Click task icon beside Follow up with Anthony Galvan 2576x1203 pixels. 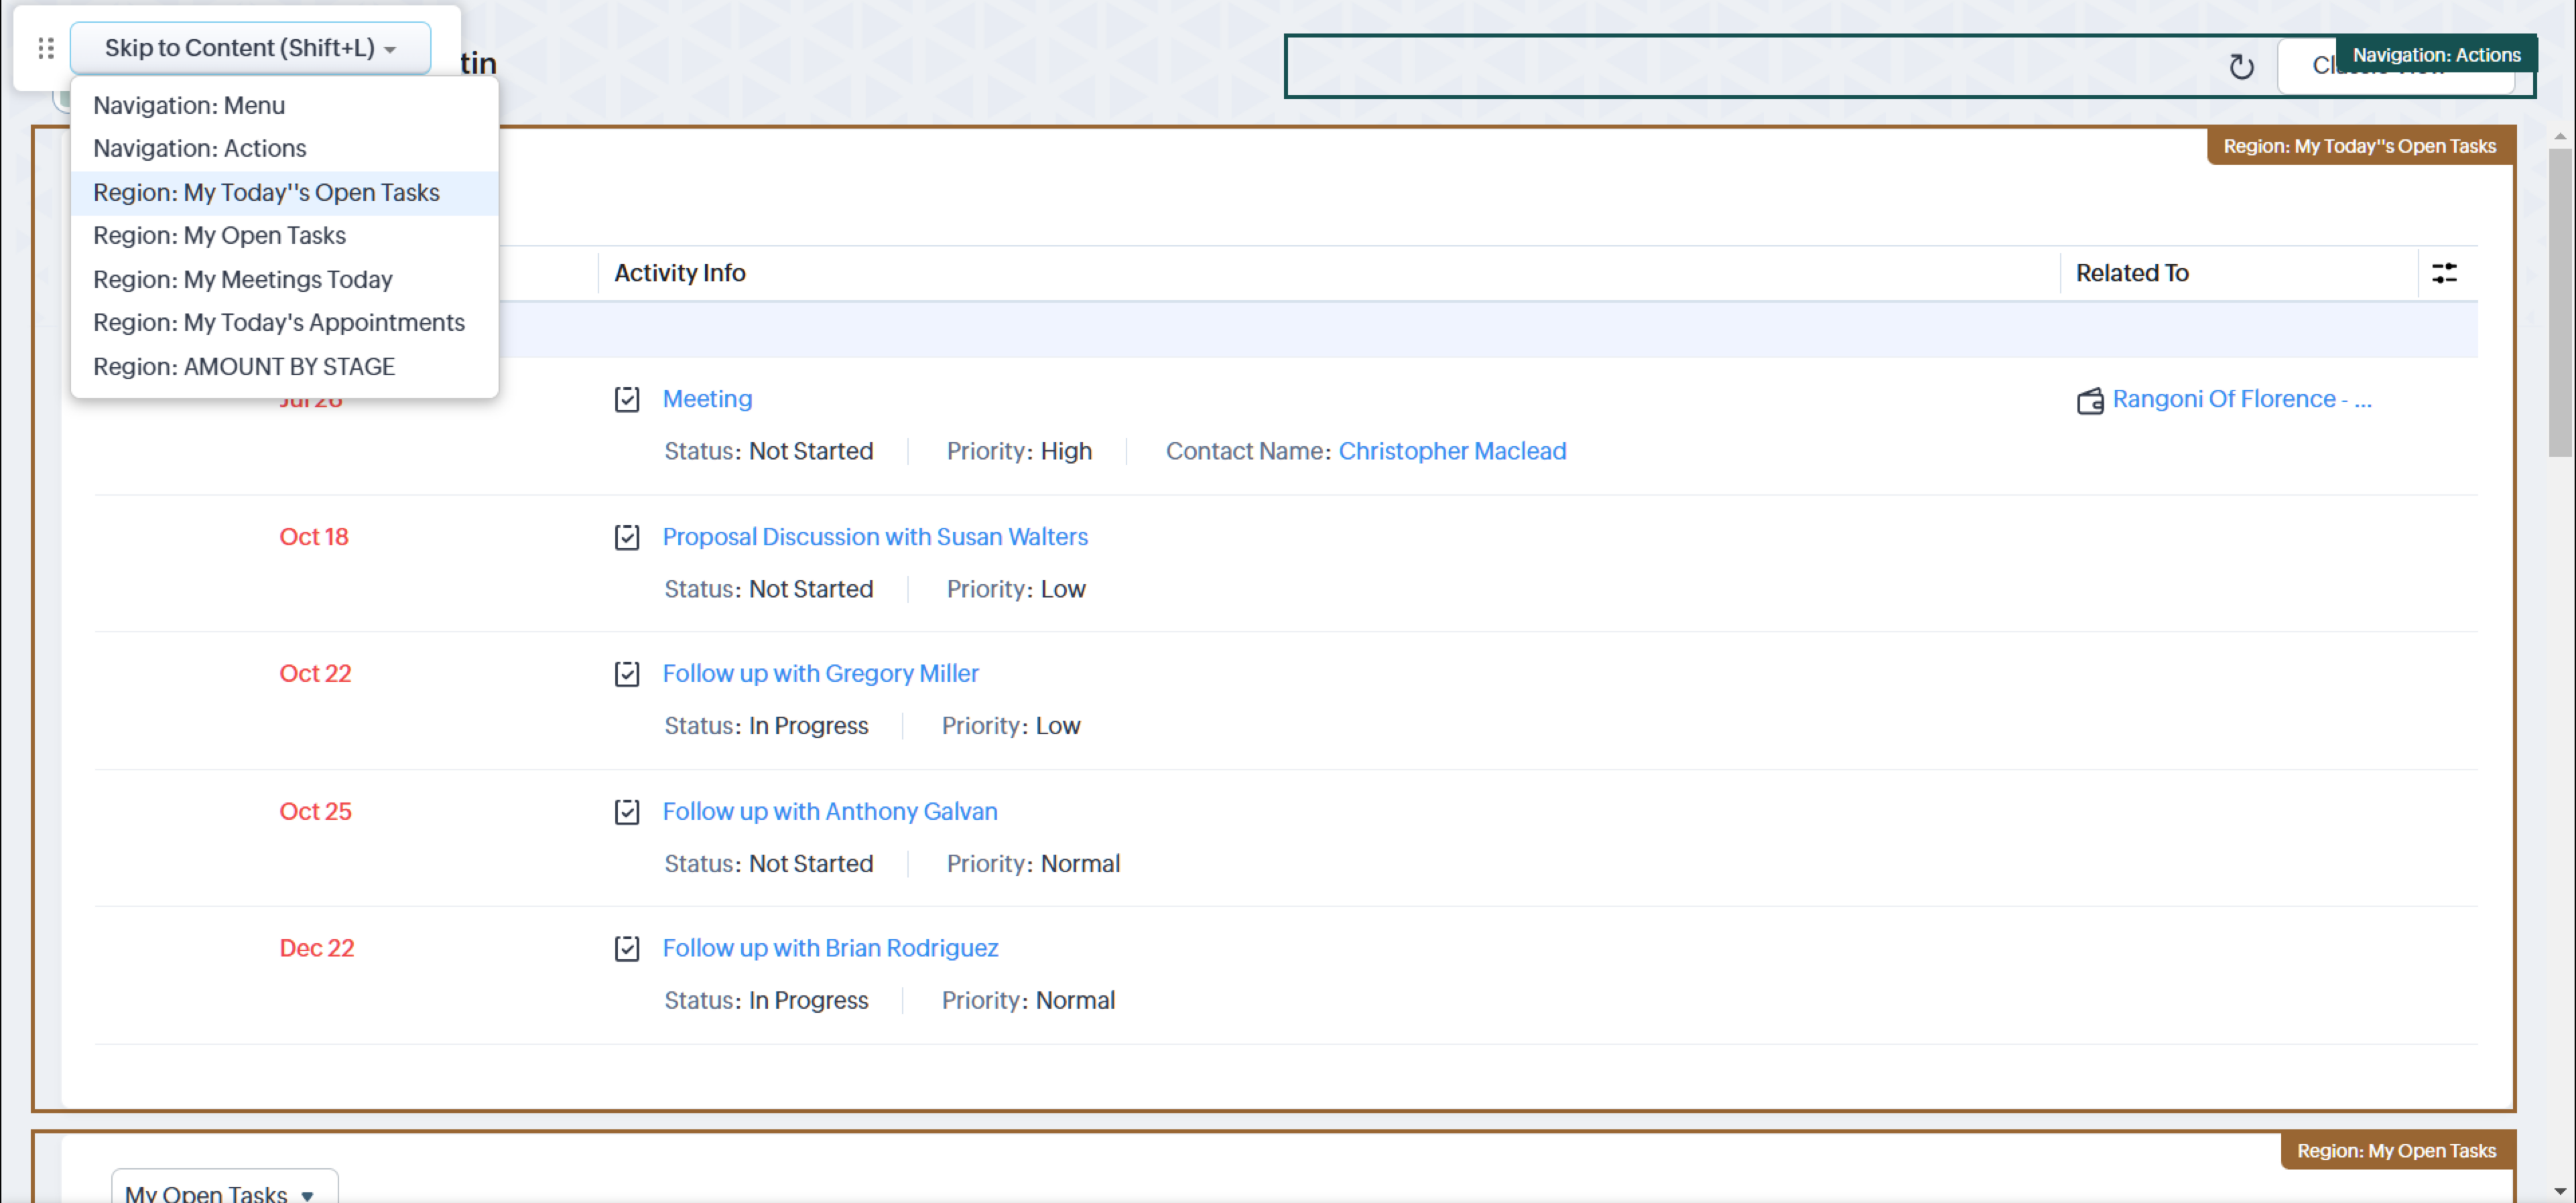click(x=627, y=812)
